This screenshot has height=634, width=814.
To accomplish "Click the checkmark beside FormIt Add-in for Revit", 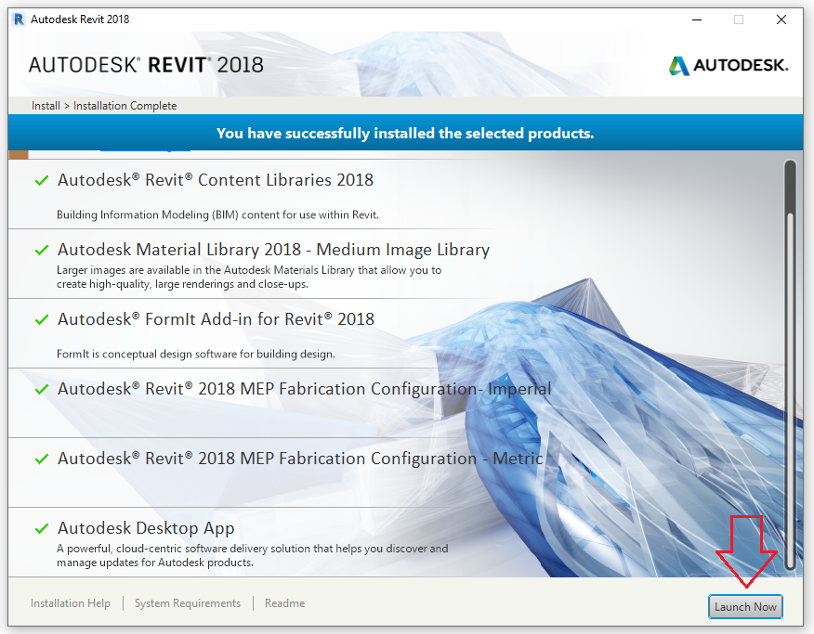I will 41,318.
